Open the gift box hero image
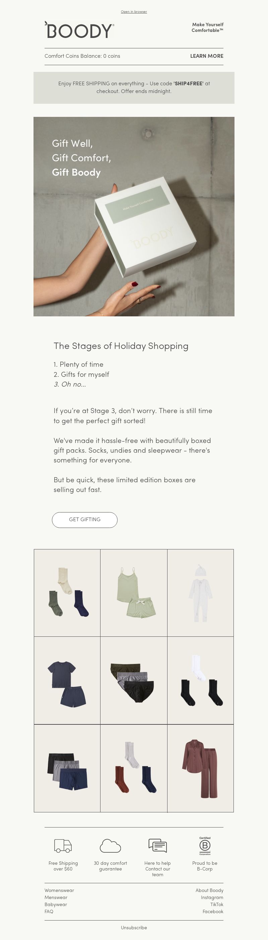The height and width of the screenshot is (940, 268). pos(134,216)
